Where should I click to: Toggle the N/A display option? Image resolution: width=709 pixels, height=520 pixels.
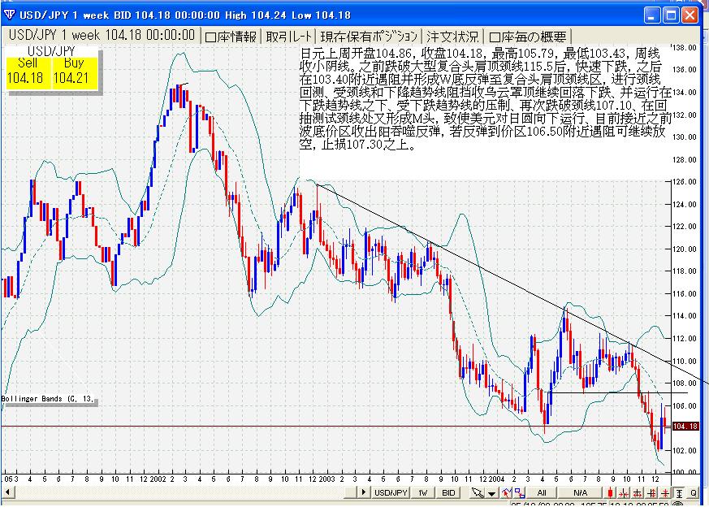click(x=580, y=492)
